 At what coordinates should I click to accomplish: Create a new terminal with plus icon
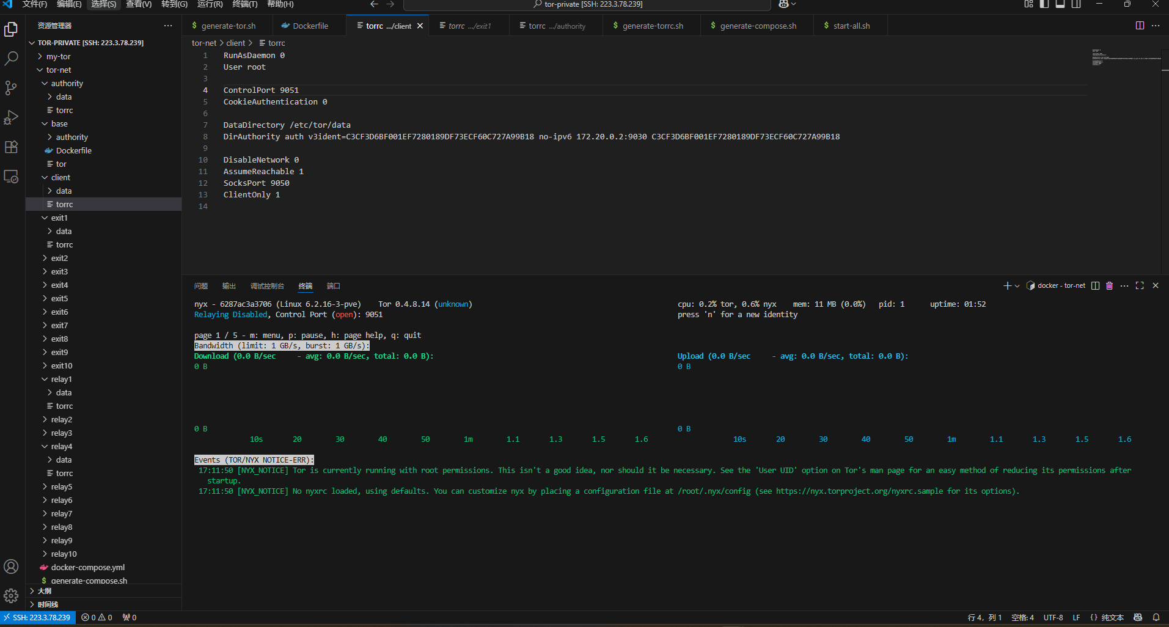click(x=1007, y=285)
